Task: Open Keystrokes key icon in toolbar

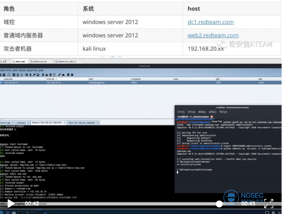Action: coord(34,75)
